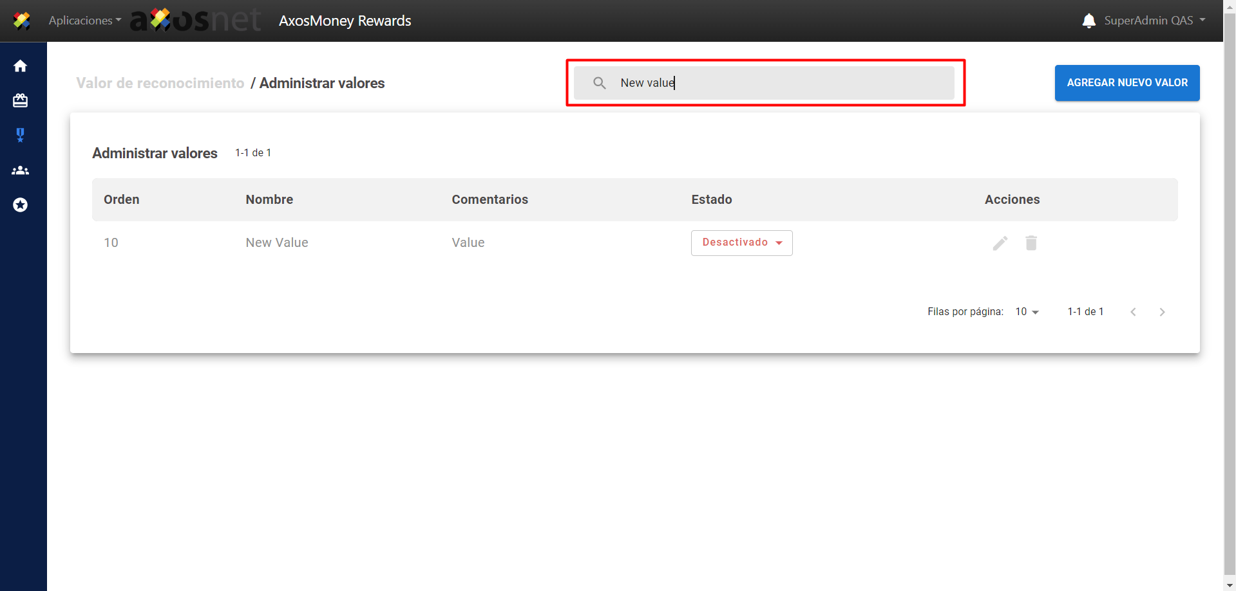
Task: Open the gift card sidebar icon
Action: pos(21,100)
